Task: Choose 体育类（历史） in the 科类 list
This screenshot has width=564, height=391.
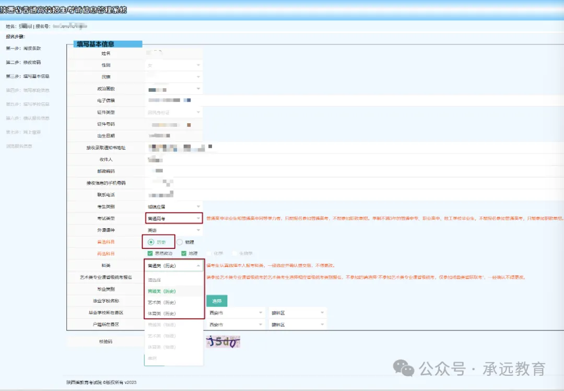Action: 174,313
